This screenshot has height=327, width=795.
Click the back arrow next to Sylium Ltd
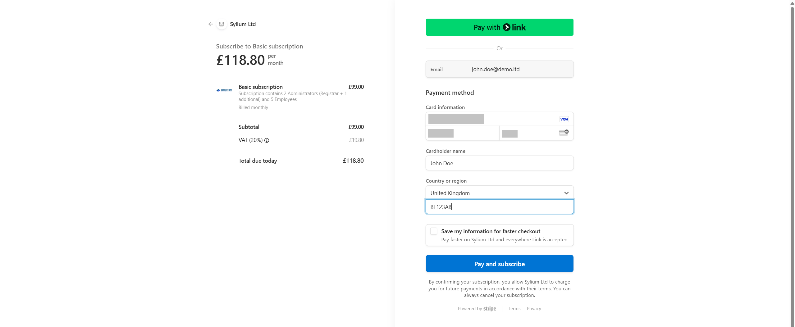[x=211, y=24]
